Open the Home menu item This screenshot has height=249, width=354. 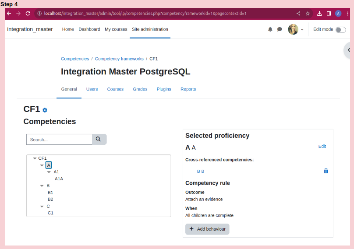[68, 29]
